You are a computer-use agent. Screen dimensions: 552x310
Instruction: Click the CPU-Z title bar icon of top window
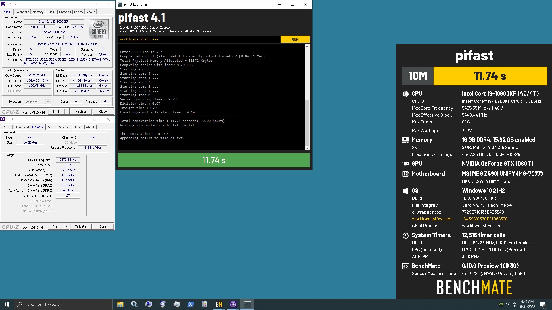pyautogui.click(x=3, y=4)
